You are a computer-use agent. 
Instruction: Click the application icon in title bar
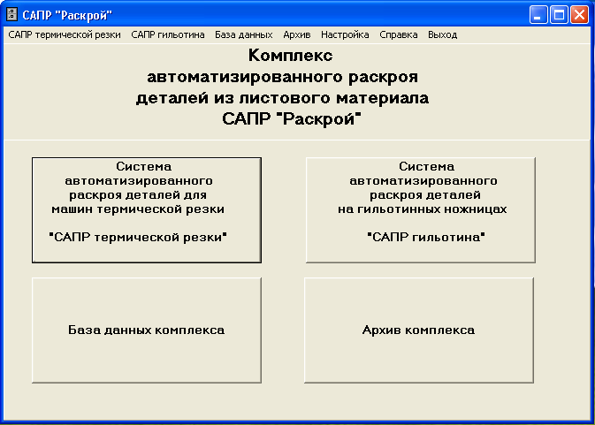[x=11, y=15]
